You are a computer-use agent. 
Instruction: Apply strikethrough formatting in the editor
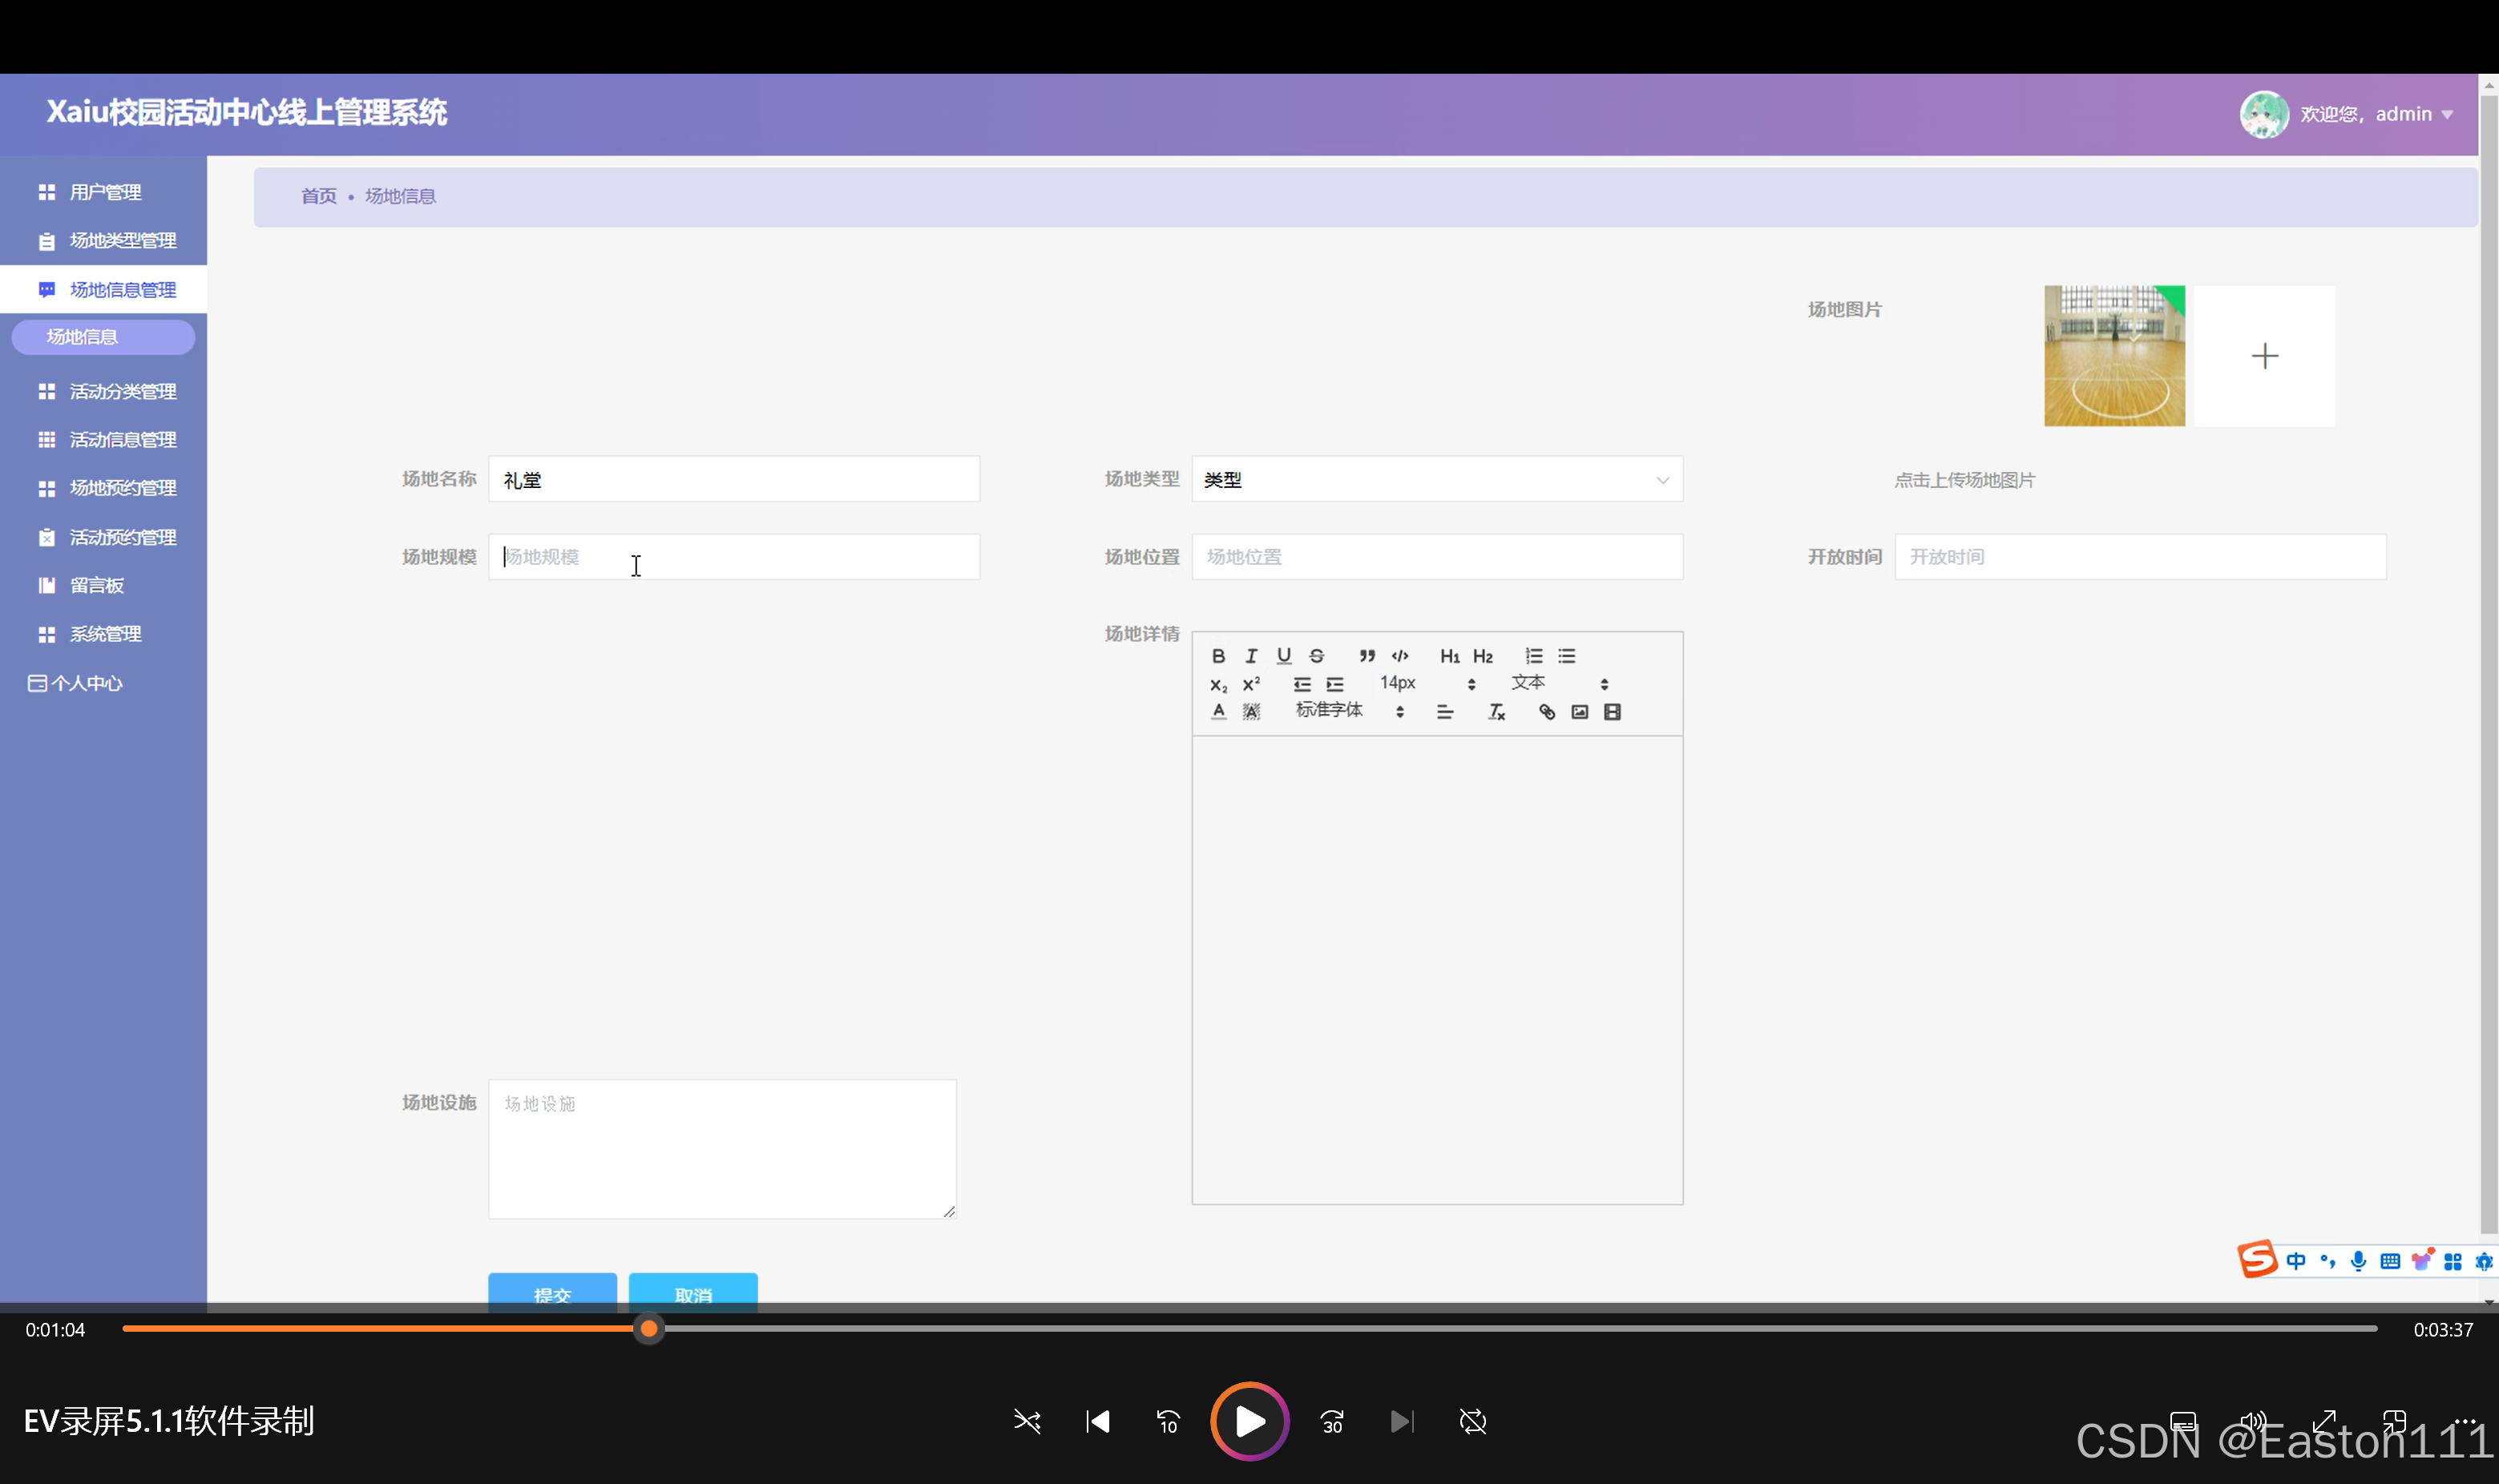[x=1317, y=656]
